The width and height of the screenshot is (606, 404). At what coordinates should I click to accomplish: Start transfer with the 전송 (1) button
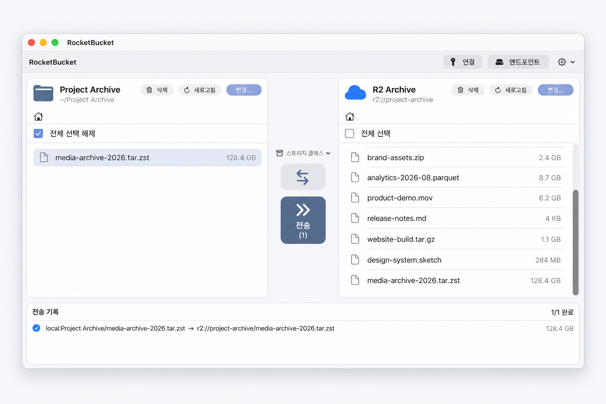(303, 220)
